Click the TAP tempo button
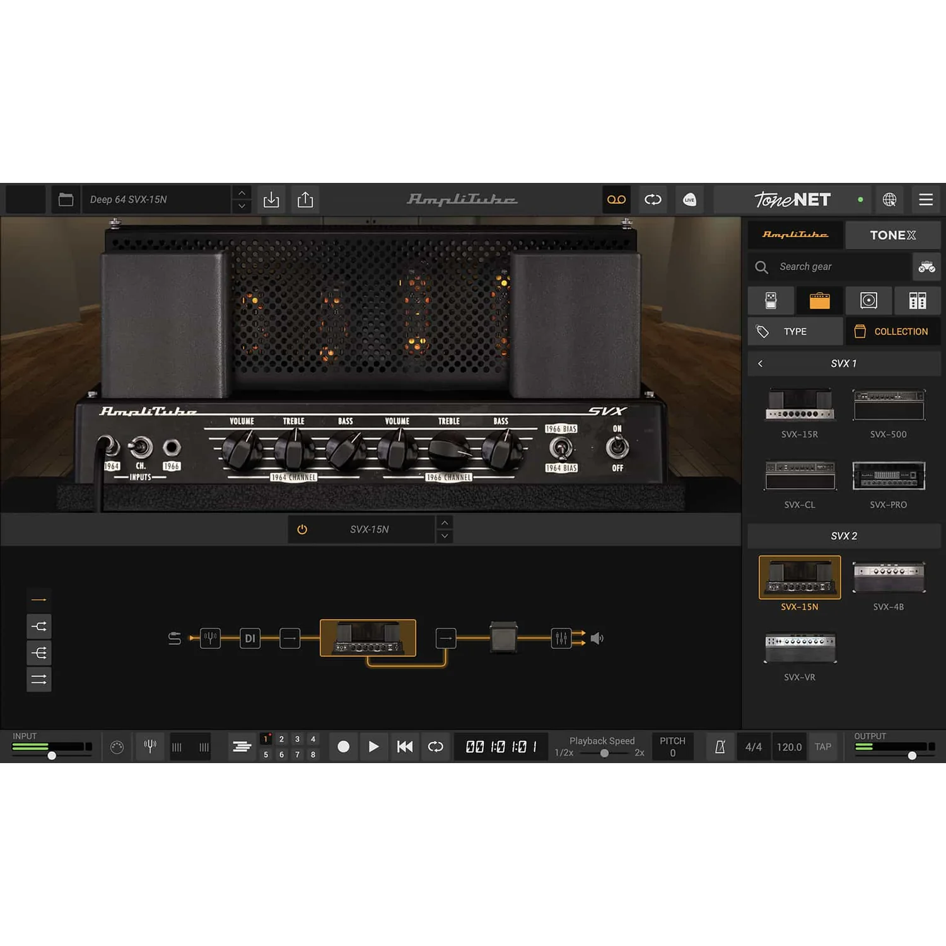This screenshot has height=946, width=946. click(823, 747)
